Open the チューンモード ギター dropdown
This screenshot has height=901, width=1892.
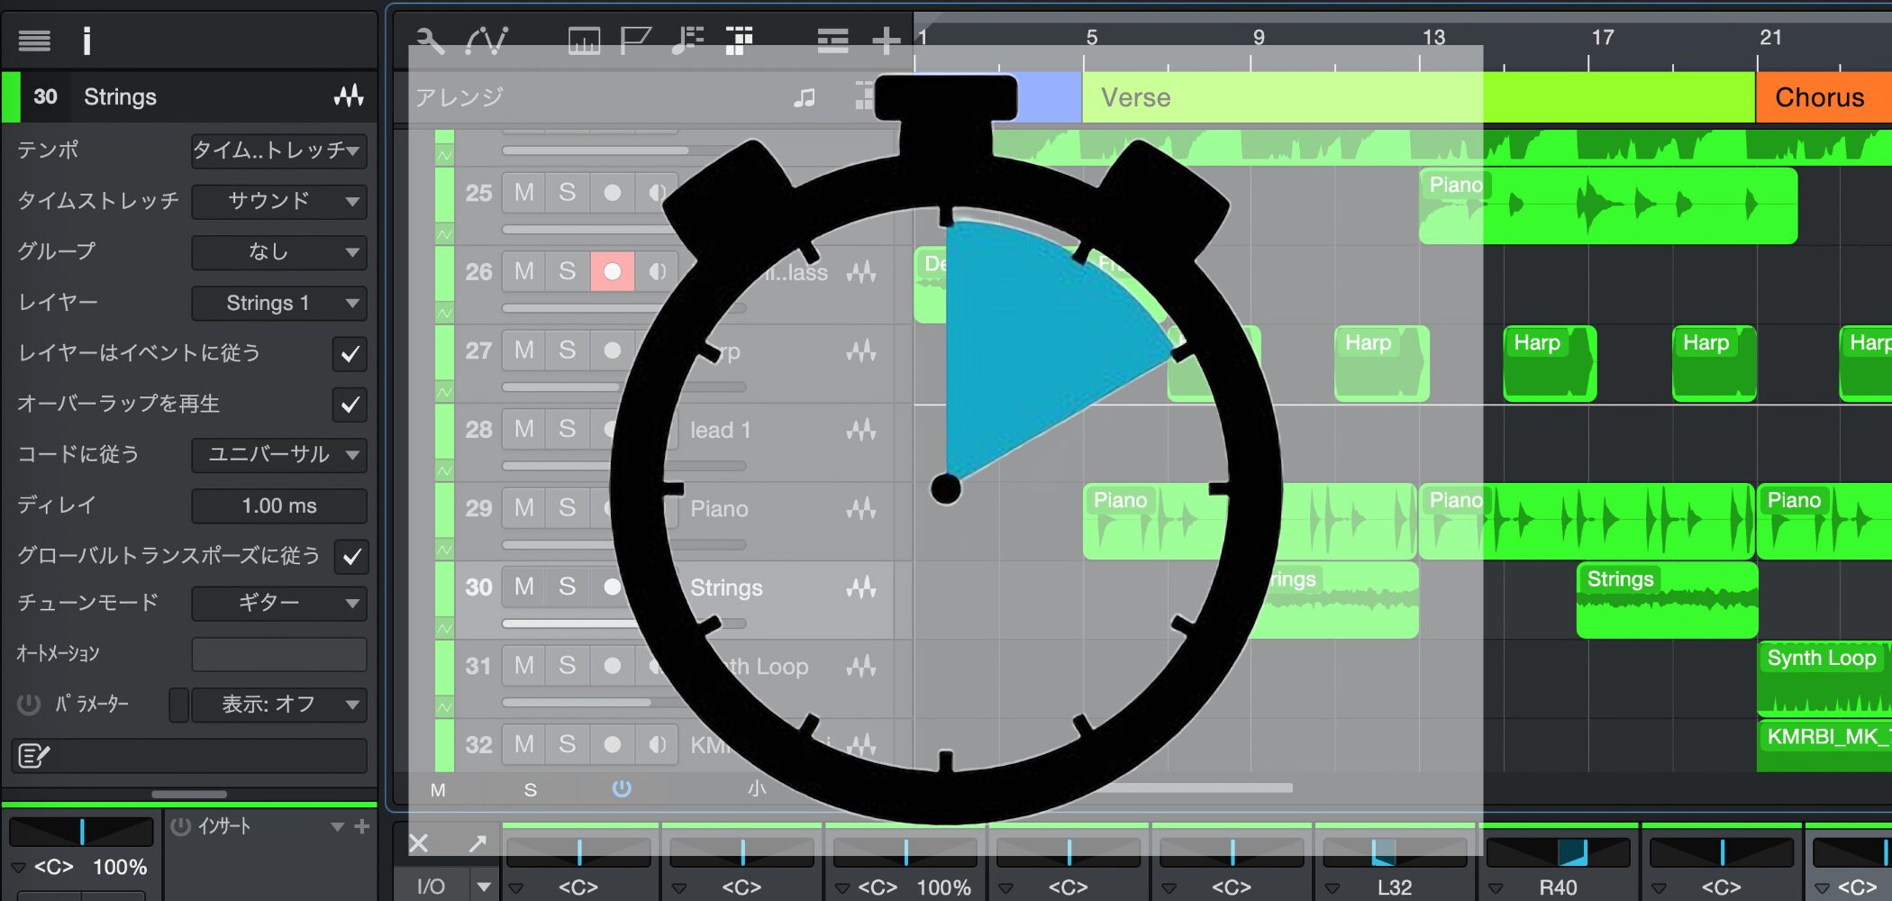coord(279,602)
